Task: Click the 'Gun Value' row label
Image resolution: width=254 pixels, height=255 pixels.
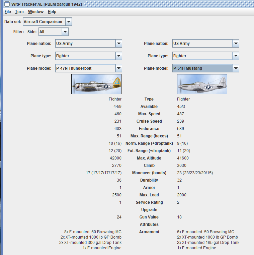Action: (x=149, y=217)
